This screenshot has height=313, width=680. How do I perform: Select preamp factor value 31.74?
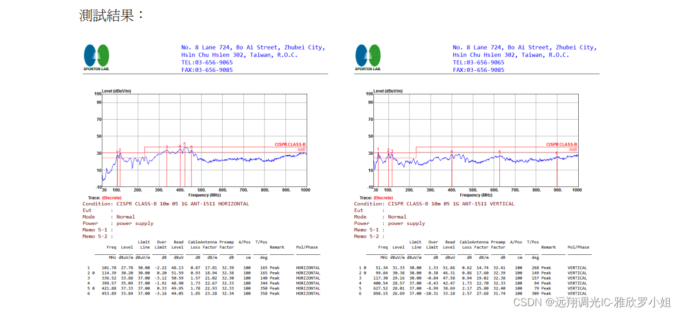click(499, 293)
